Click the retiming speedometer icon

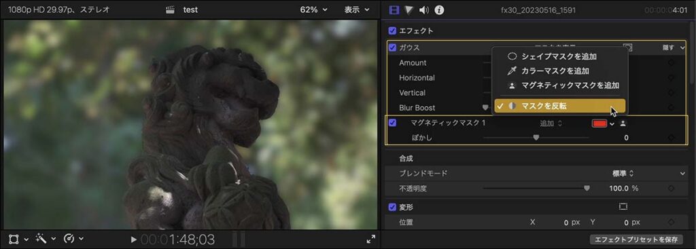(x=69, y=240)
